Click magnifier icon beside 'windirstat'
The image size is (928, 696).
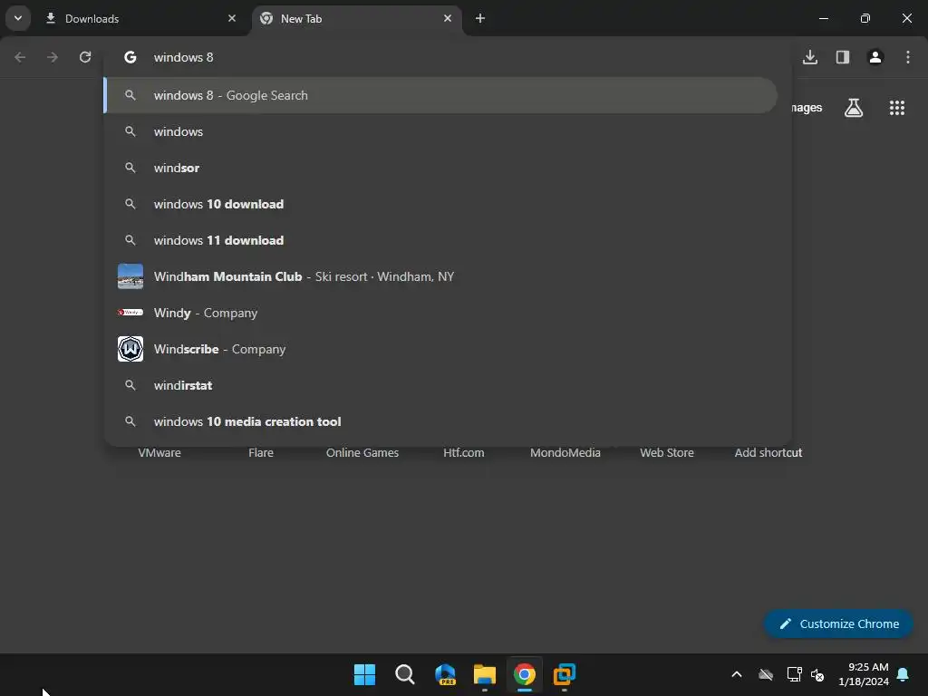[x=130, y=385]
